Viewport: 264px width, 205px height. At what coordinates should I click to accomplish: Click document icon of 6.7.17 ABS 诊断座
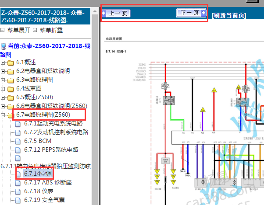point(18,183)
